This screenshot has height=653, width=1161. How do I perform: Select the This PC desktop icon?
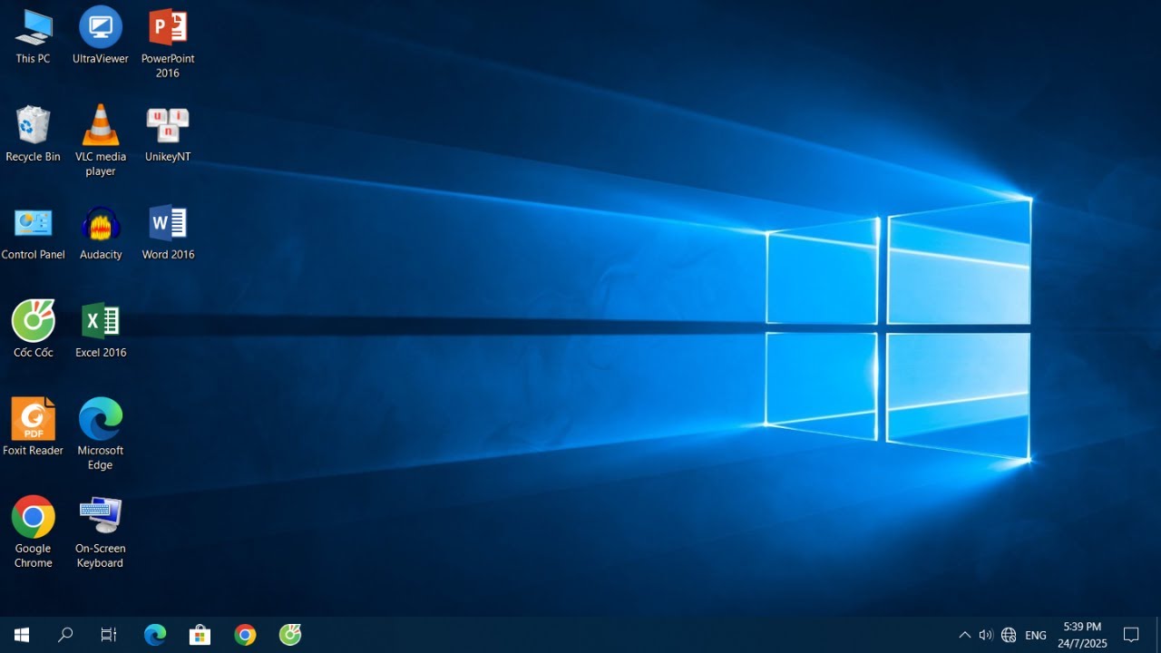34,36
